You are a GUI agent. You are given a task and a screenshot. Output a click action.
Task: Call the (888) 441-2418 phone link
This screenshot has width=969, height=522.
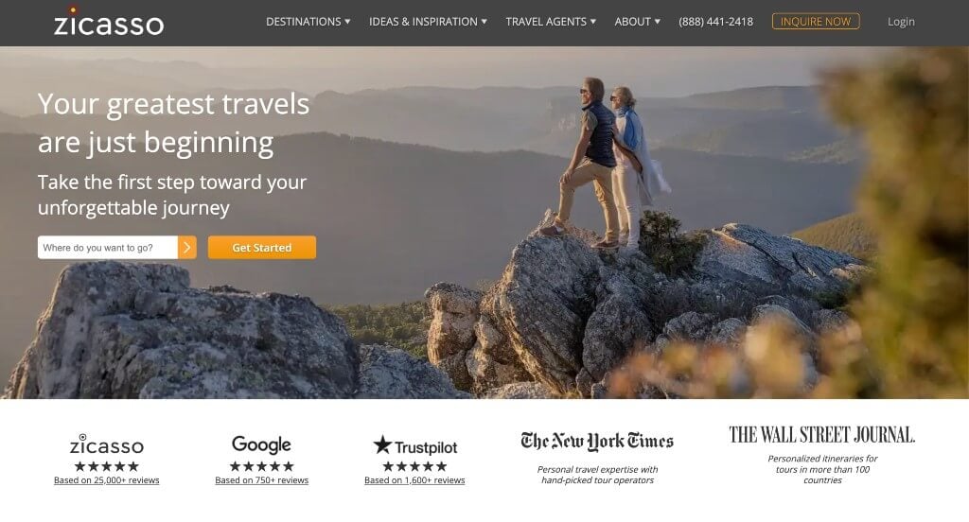[x=715, y=22]
